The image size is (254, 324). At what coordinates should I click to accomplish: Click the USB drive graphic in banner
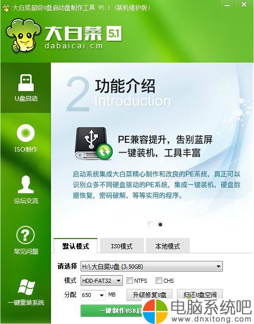(x=93, y=143)
